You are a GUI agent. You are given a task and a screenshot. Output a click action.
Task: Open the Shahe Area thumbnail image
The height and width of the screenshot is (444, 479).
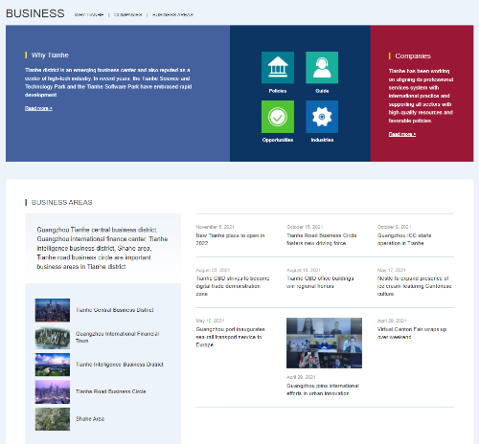tap(53, 419)
